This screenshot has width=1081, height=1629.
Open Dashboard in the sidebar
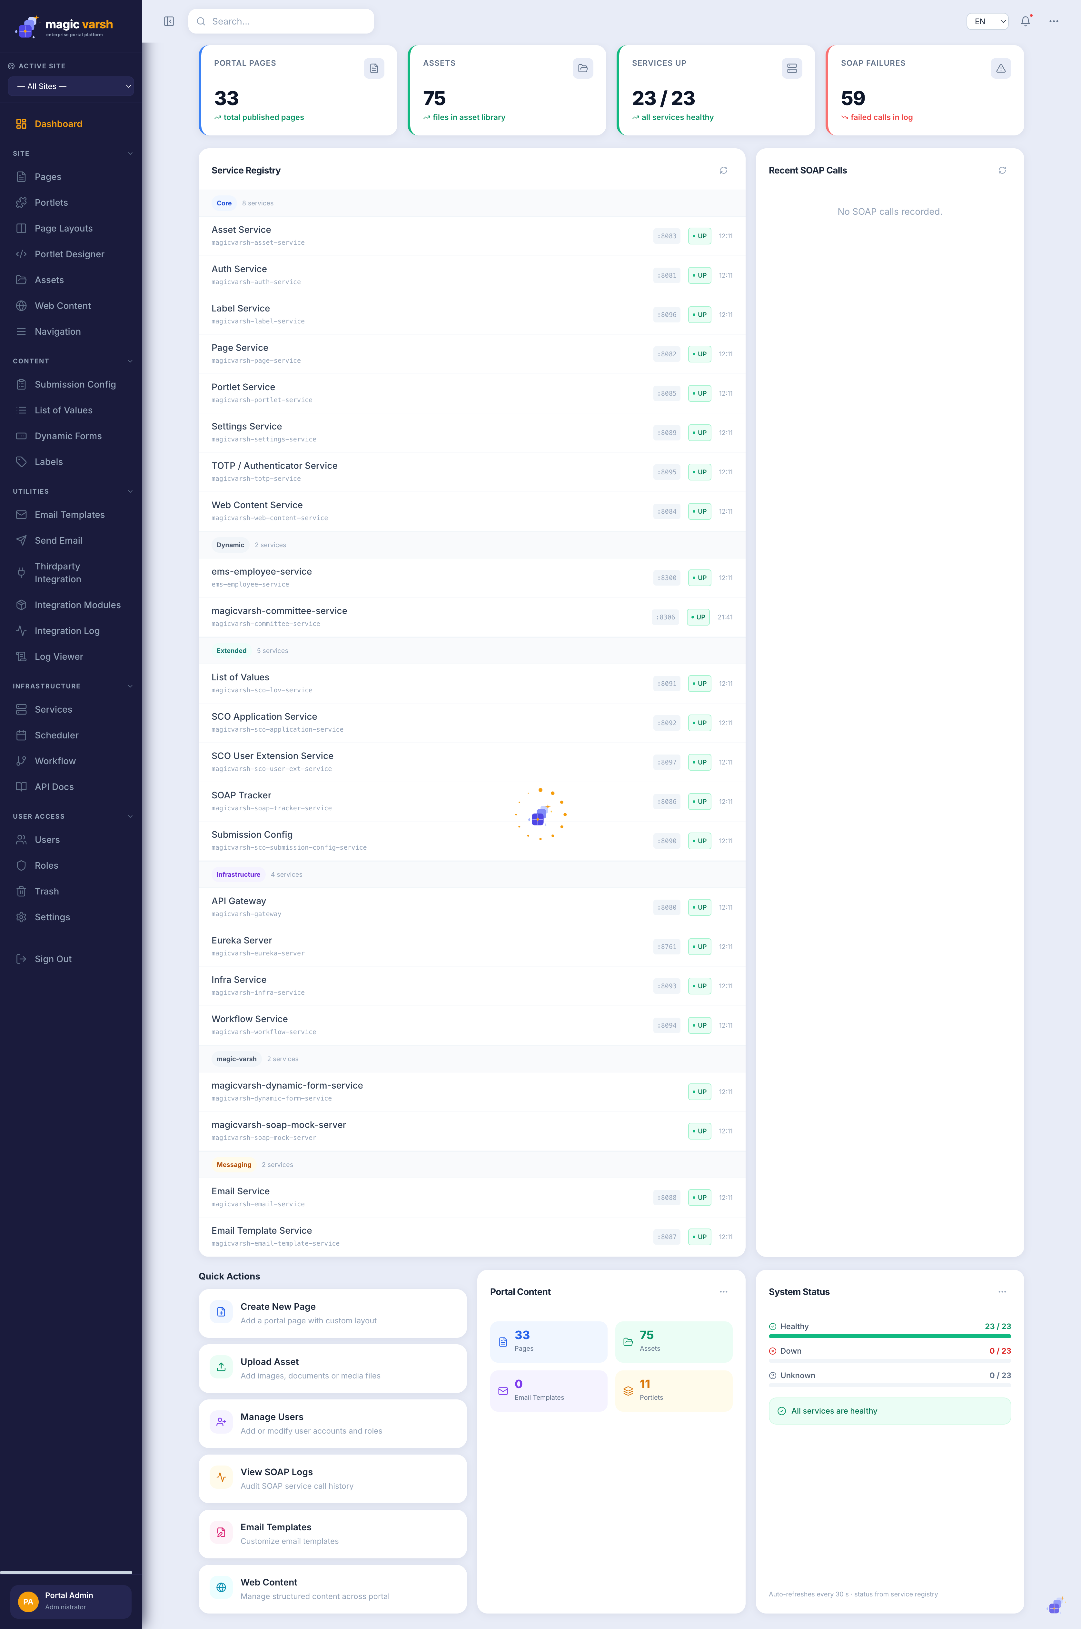(x=70, y=124)
